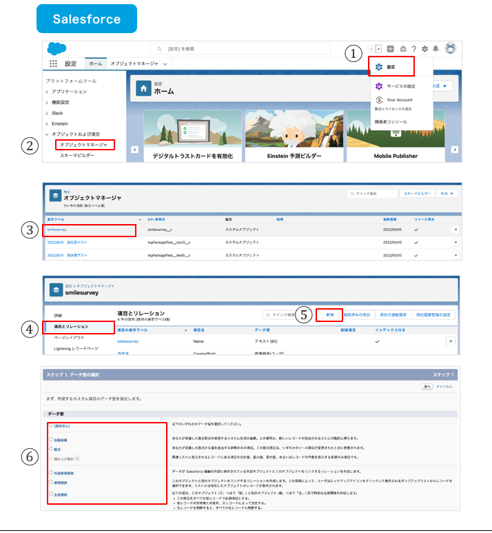Open オブジェクトマネージャ in sidebar tree
This screenshot has width=492, height=533.
pyautogui.click(x=83, y=145)
